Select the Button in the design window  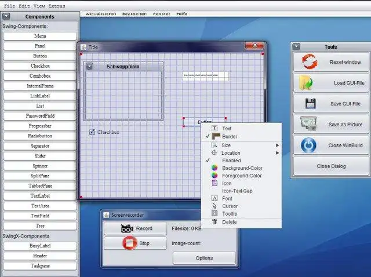pos(205,122)
